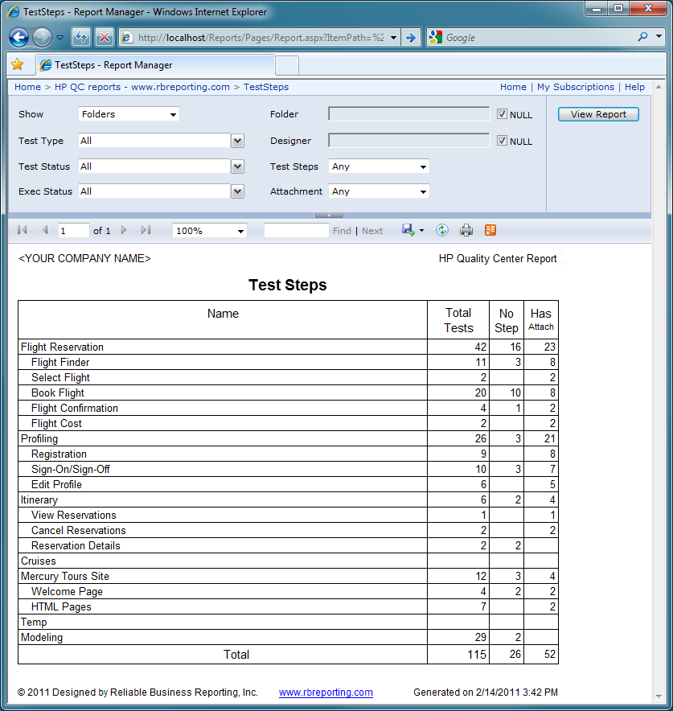Refresh the report data

pos(441,230)
